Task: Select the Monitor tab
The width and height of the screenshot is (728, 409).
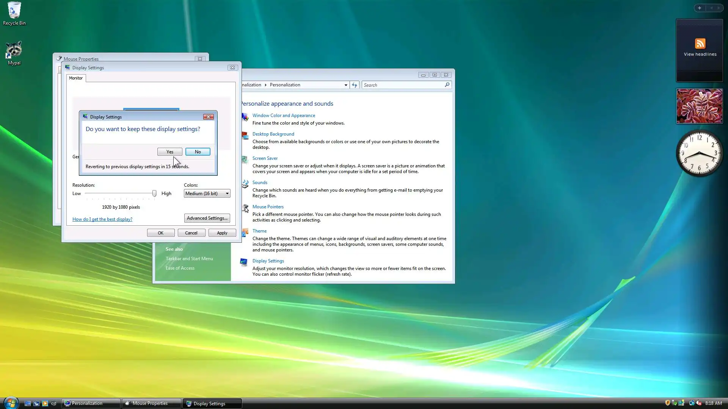Action: click(x=76, y=78)
